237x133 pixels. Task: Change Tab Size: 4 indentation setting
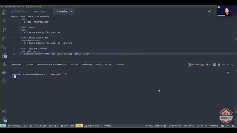tap(189, 126)
